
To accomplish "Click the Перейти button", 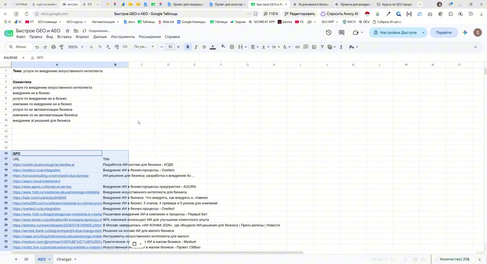I will coord(444,33).
